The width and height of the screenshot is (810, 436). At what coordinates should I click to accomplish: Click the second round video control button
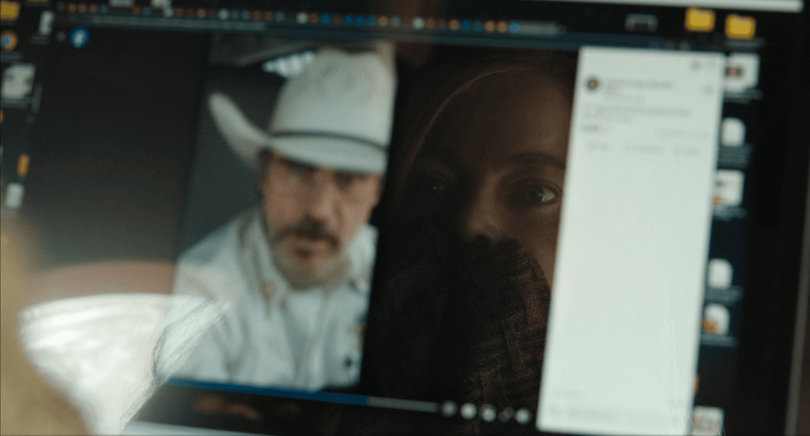point(468,410)
